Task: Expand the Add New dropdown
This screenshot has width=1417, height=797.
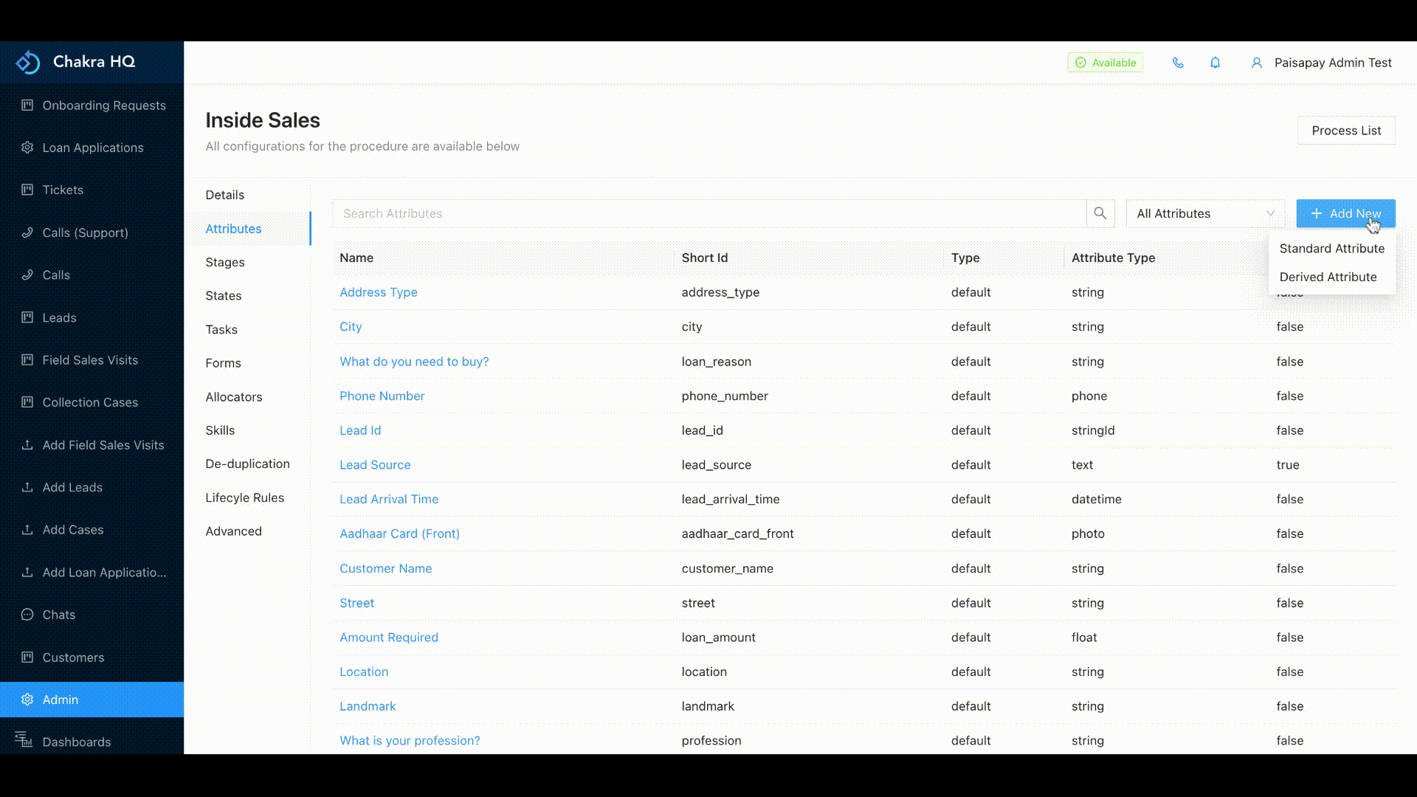Action: (1345, 213)
